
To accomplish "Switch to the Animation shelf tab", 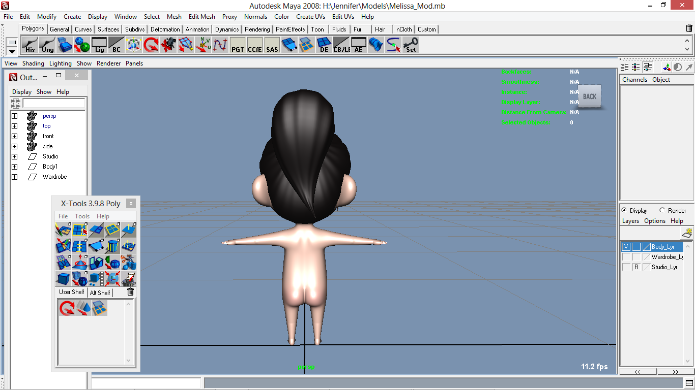I will point(197,29).
